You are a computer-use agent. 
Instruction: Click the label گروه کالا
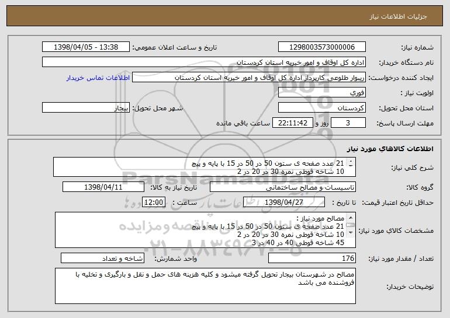(x=420, y=188)
